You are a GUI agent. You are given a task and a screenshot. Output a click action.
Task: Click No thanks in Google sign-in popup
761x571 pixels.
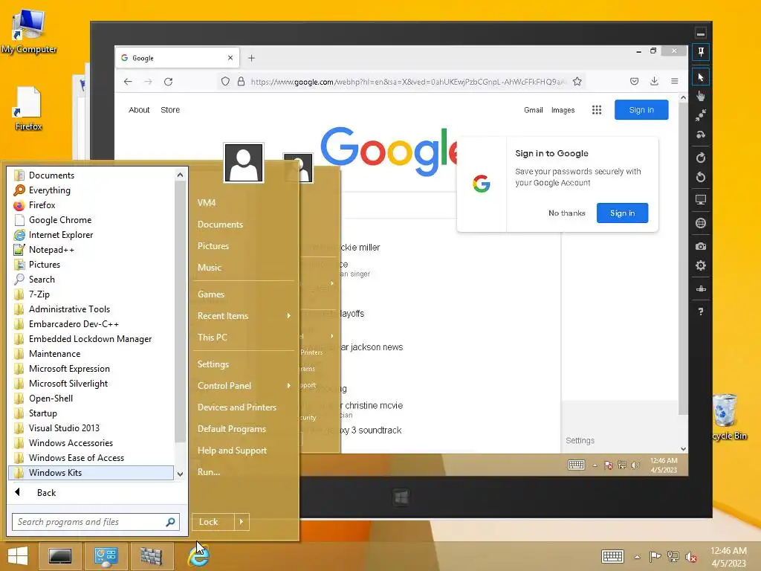click(567, 213)
